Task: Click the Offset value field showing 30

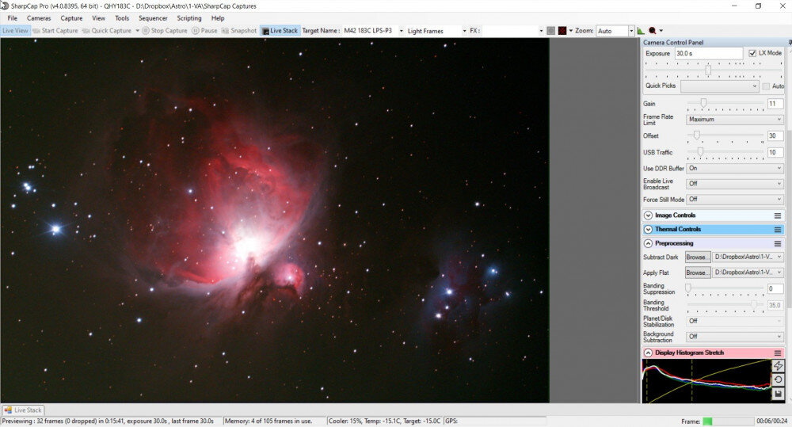Action: tap(775, 136)
